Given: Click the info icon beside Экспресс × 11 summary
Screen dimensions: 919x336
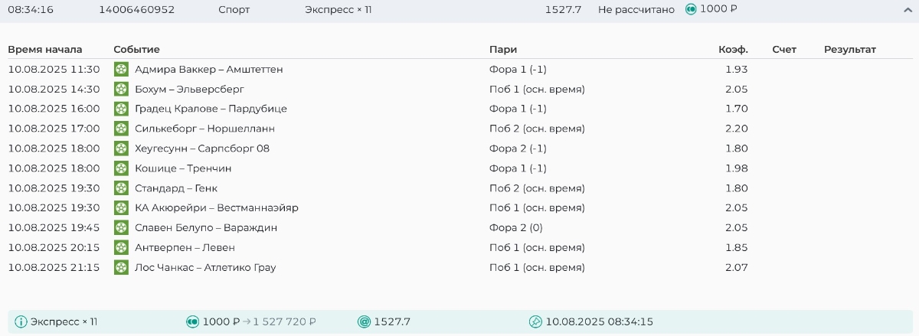Looking at the screenshot, I should 21,321.
